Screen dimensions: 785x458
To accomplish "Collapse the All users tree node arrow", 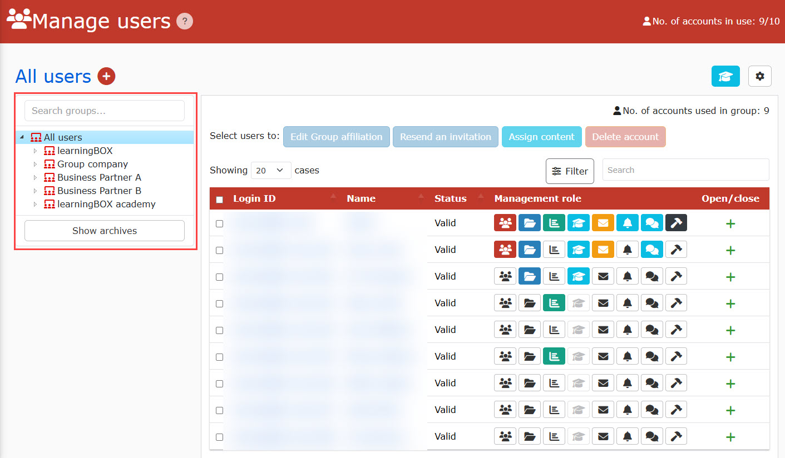I will point(22,137).
